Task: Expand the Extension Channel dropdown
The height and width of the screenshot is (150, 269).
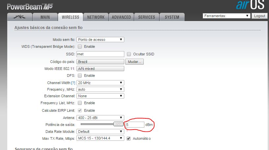Action: [x=100, y=96]
